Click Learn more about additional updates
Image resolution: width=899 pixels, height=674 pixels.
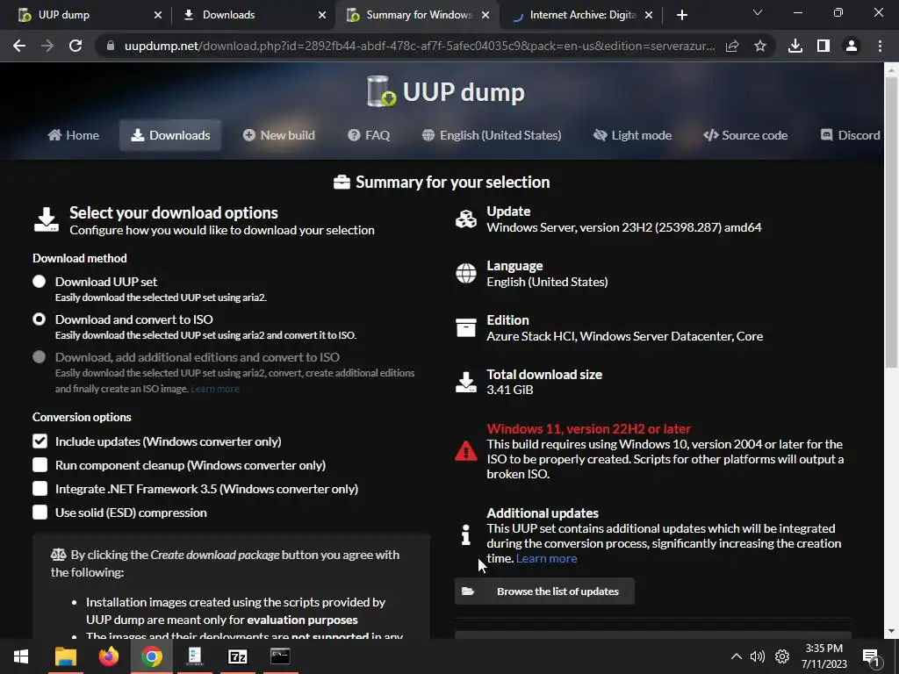(x=546, y=558)
